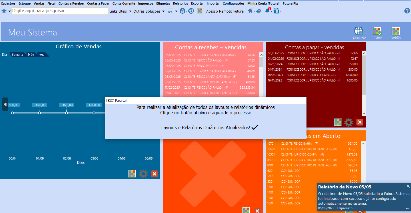Open the Conta Corrente menu
Viewport: 411px width, 213px height.
coord(124,3)
